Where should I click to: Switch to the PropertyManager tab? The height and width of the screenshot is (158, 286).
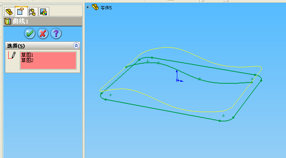(21, 11)
